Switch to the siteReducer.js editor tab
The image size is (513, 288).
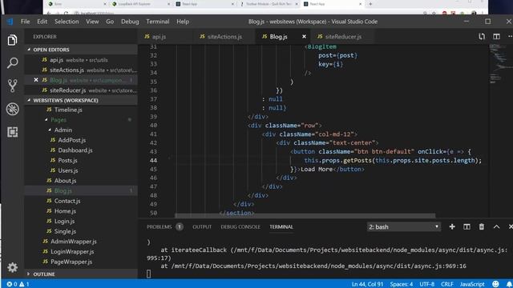[342, 37]
